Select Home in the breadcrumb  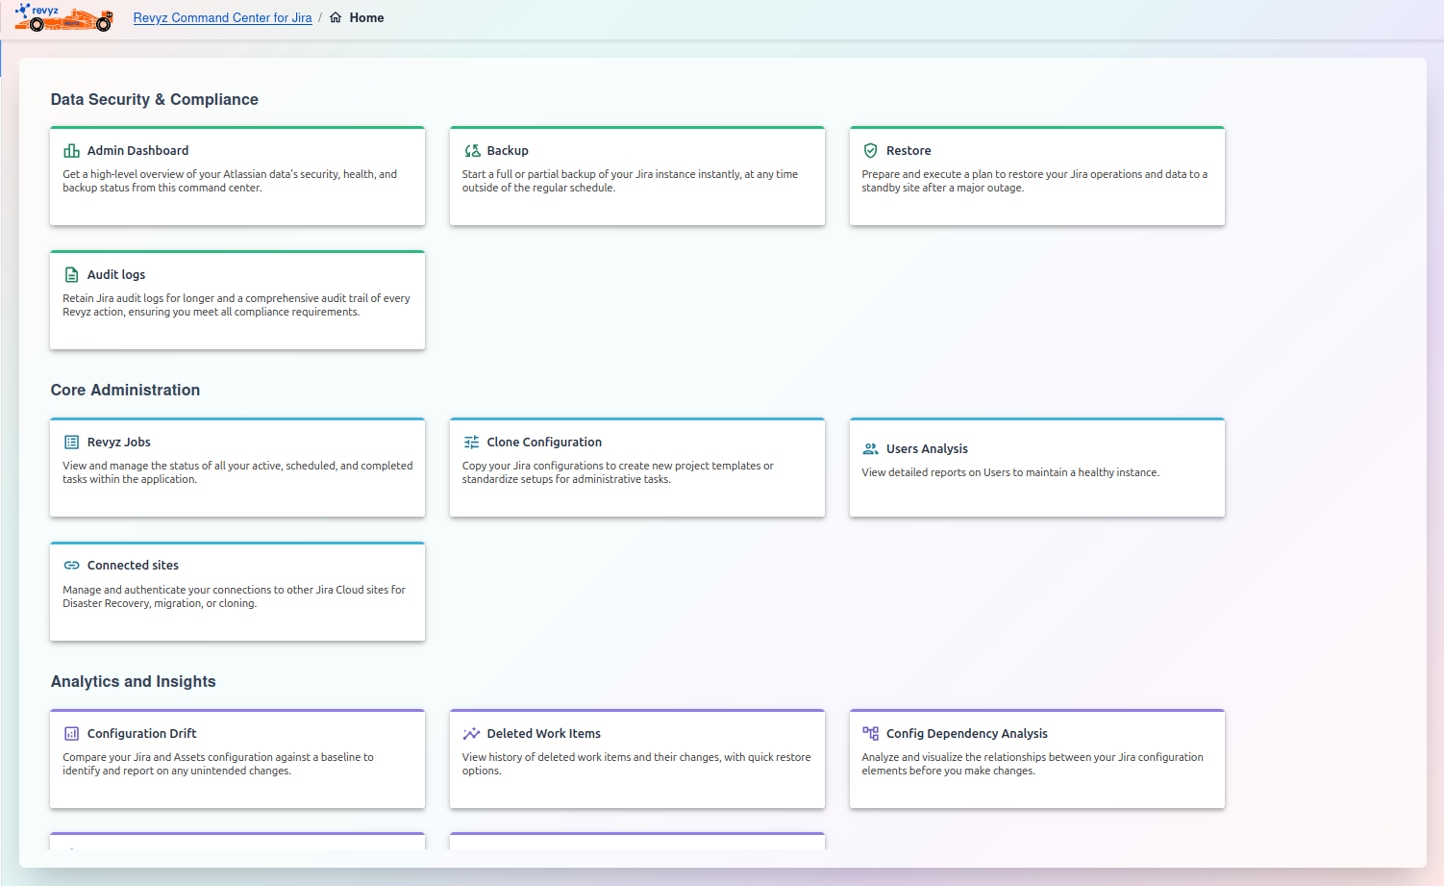[x=366, y=17]
